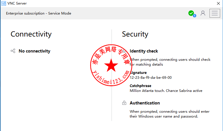The width and height of the screenshot is (223, 131).
Task: Click the Windows user name and password description
Action: point(170,114)
